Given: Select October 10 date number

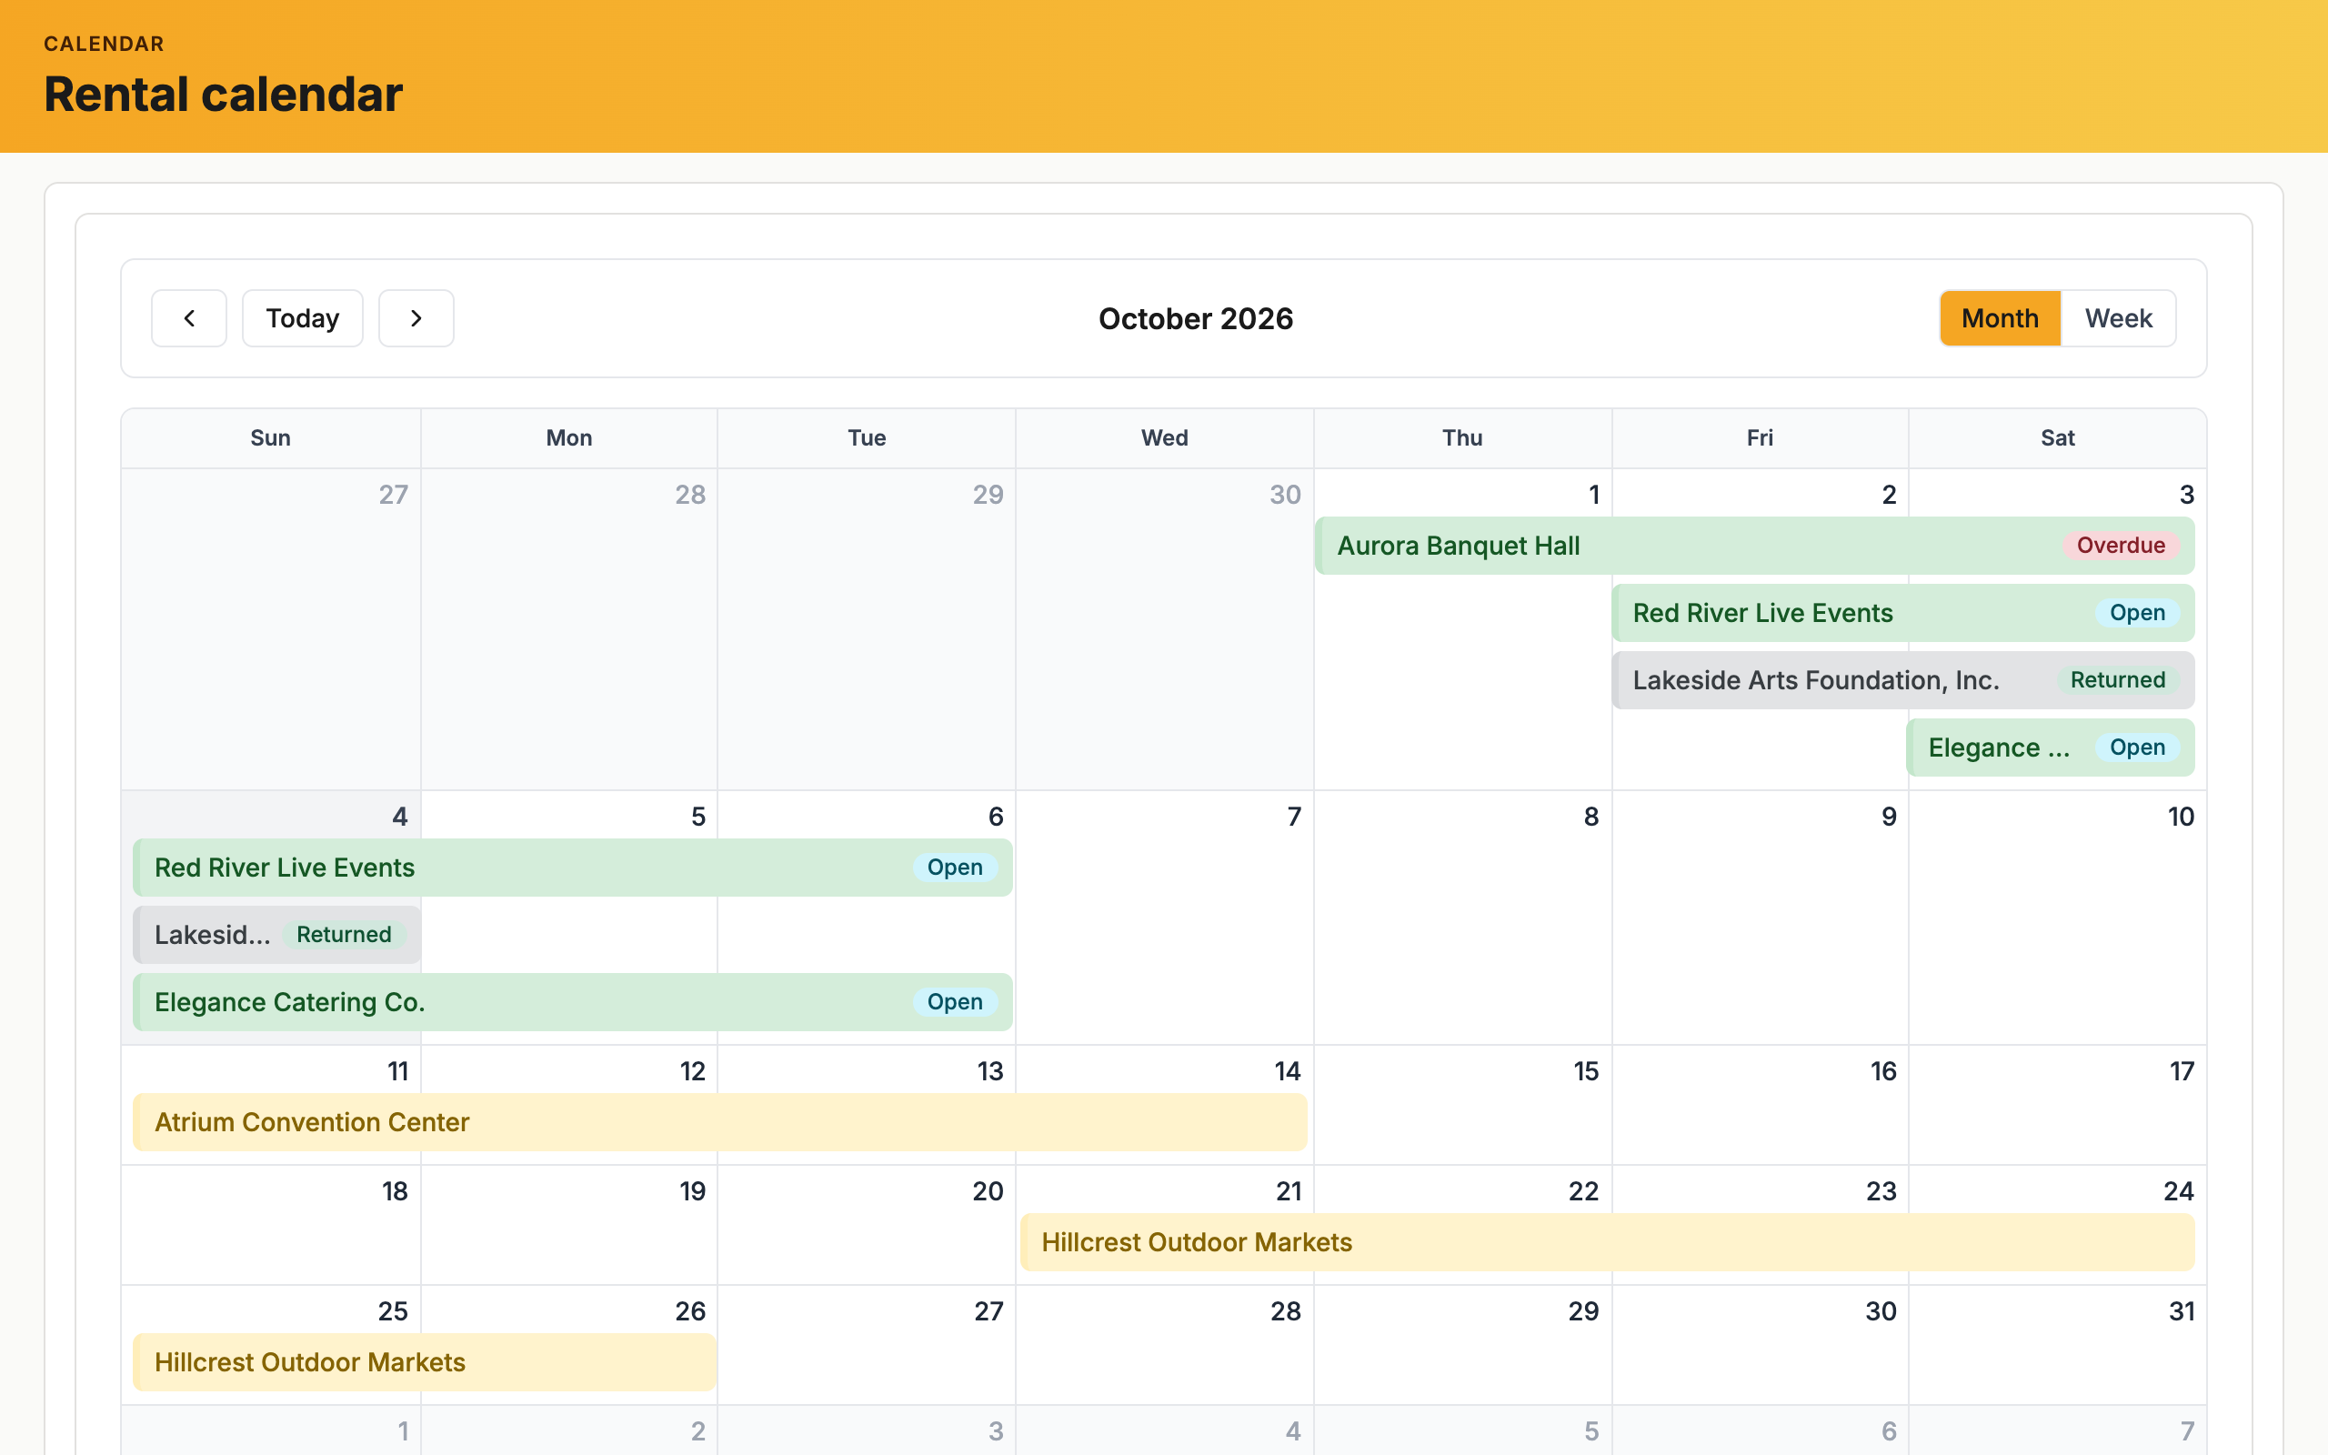Looking at the screenshot, I should pos(2181,817).
